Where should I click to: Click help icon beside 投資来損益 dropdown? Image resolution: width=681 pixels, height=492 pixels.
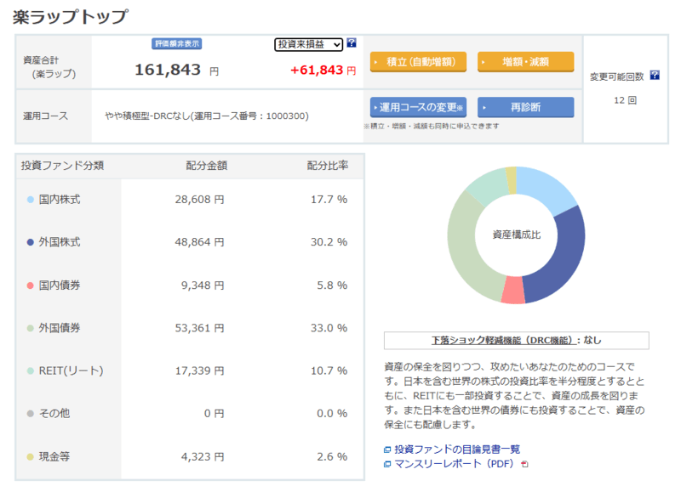(352, 43)
